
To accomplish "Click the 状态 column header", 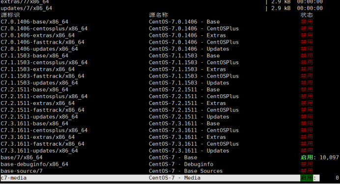I will 307,15.
